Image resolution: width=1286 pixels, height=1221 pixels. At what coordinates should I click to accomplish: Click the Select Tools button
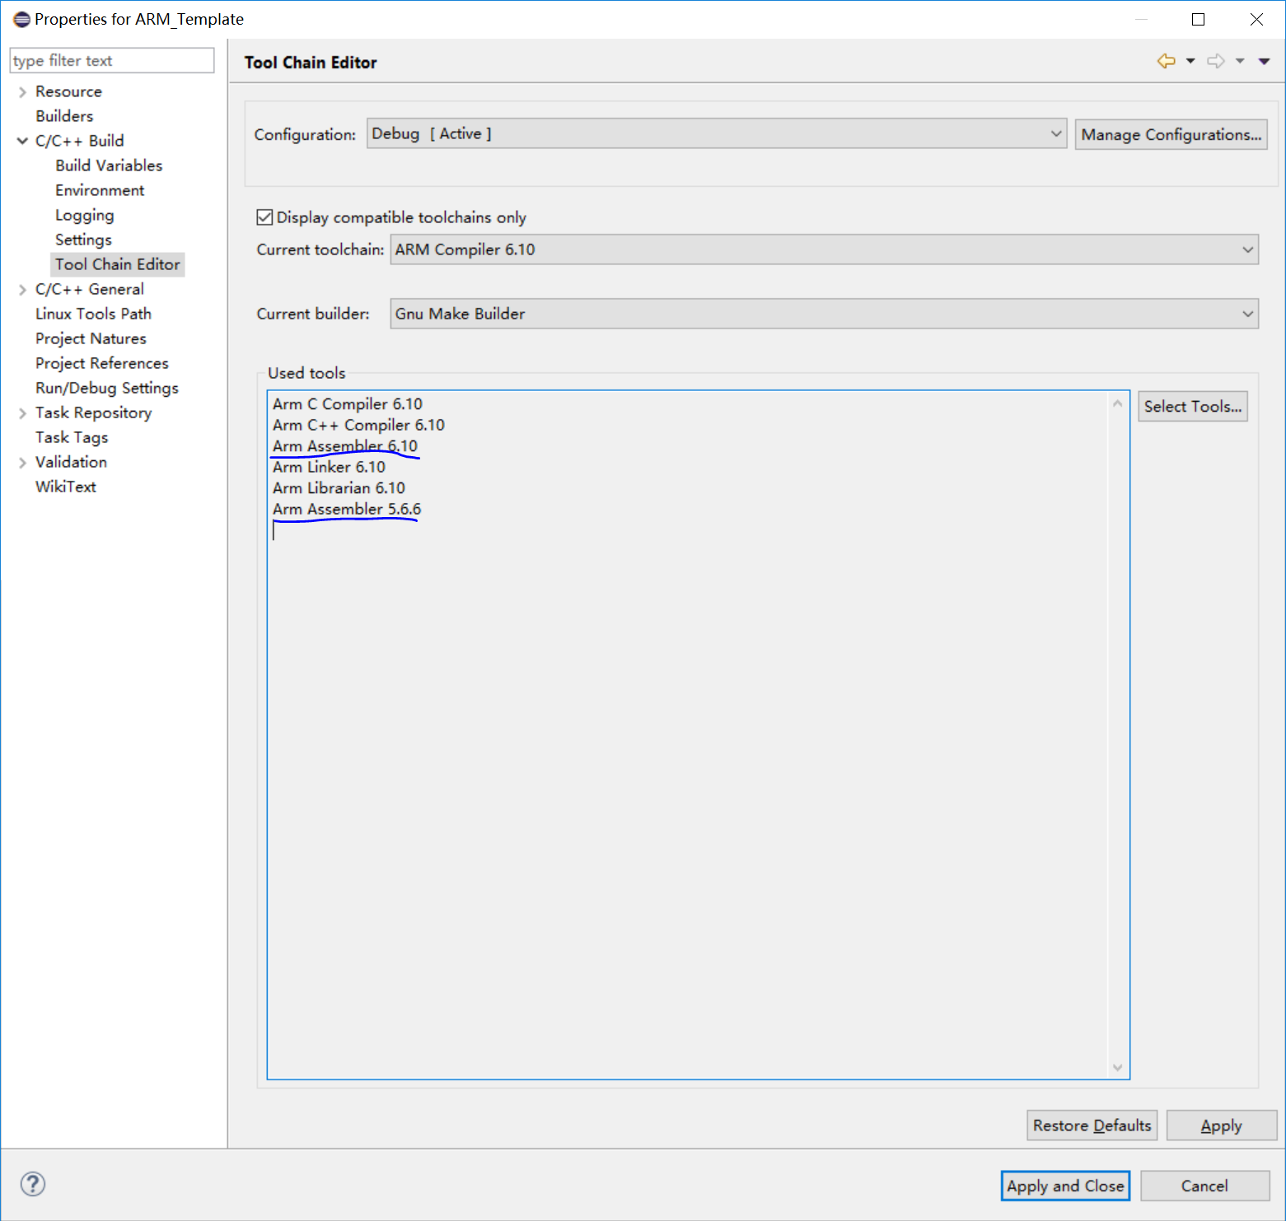point(1192,406)
